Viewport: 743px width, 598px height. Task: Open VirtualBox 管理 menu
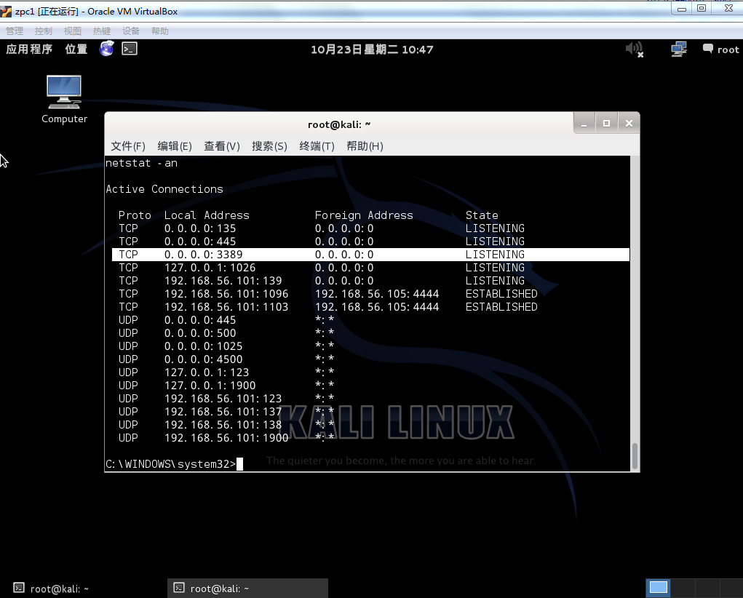point(15,31)
